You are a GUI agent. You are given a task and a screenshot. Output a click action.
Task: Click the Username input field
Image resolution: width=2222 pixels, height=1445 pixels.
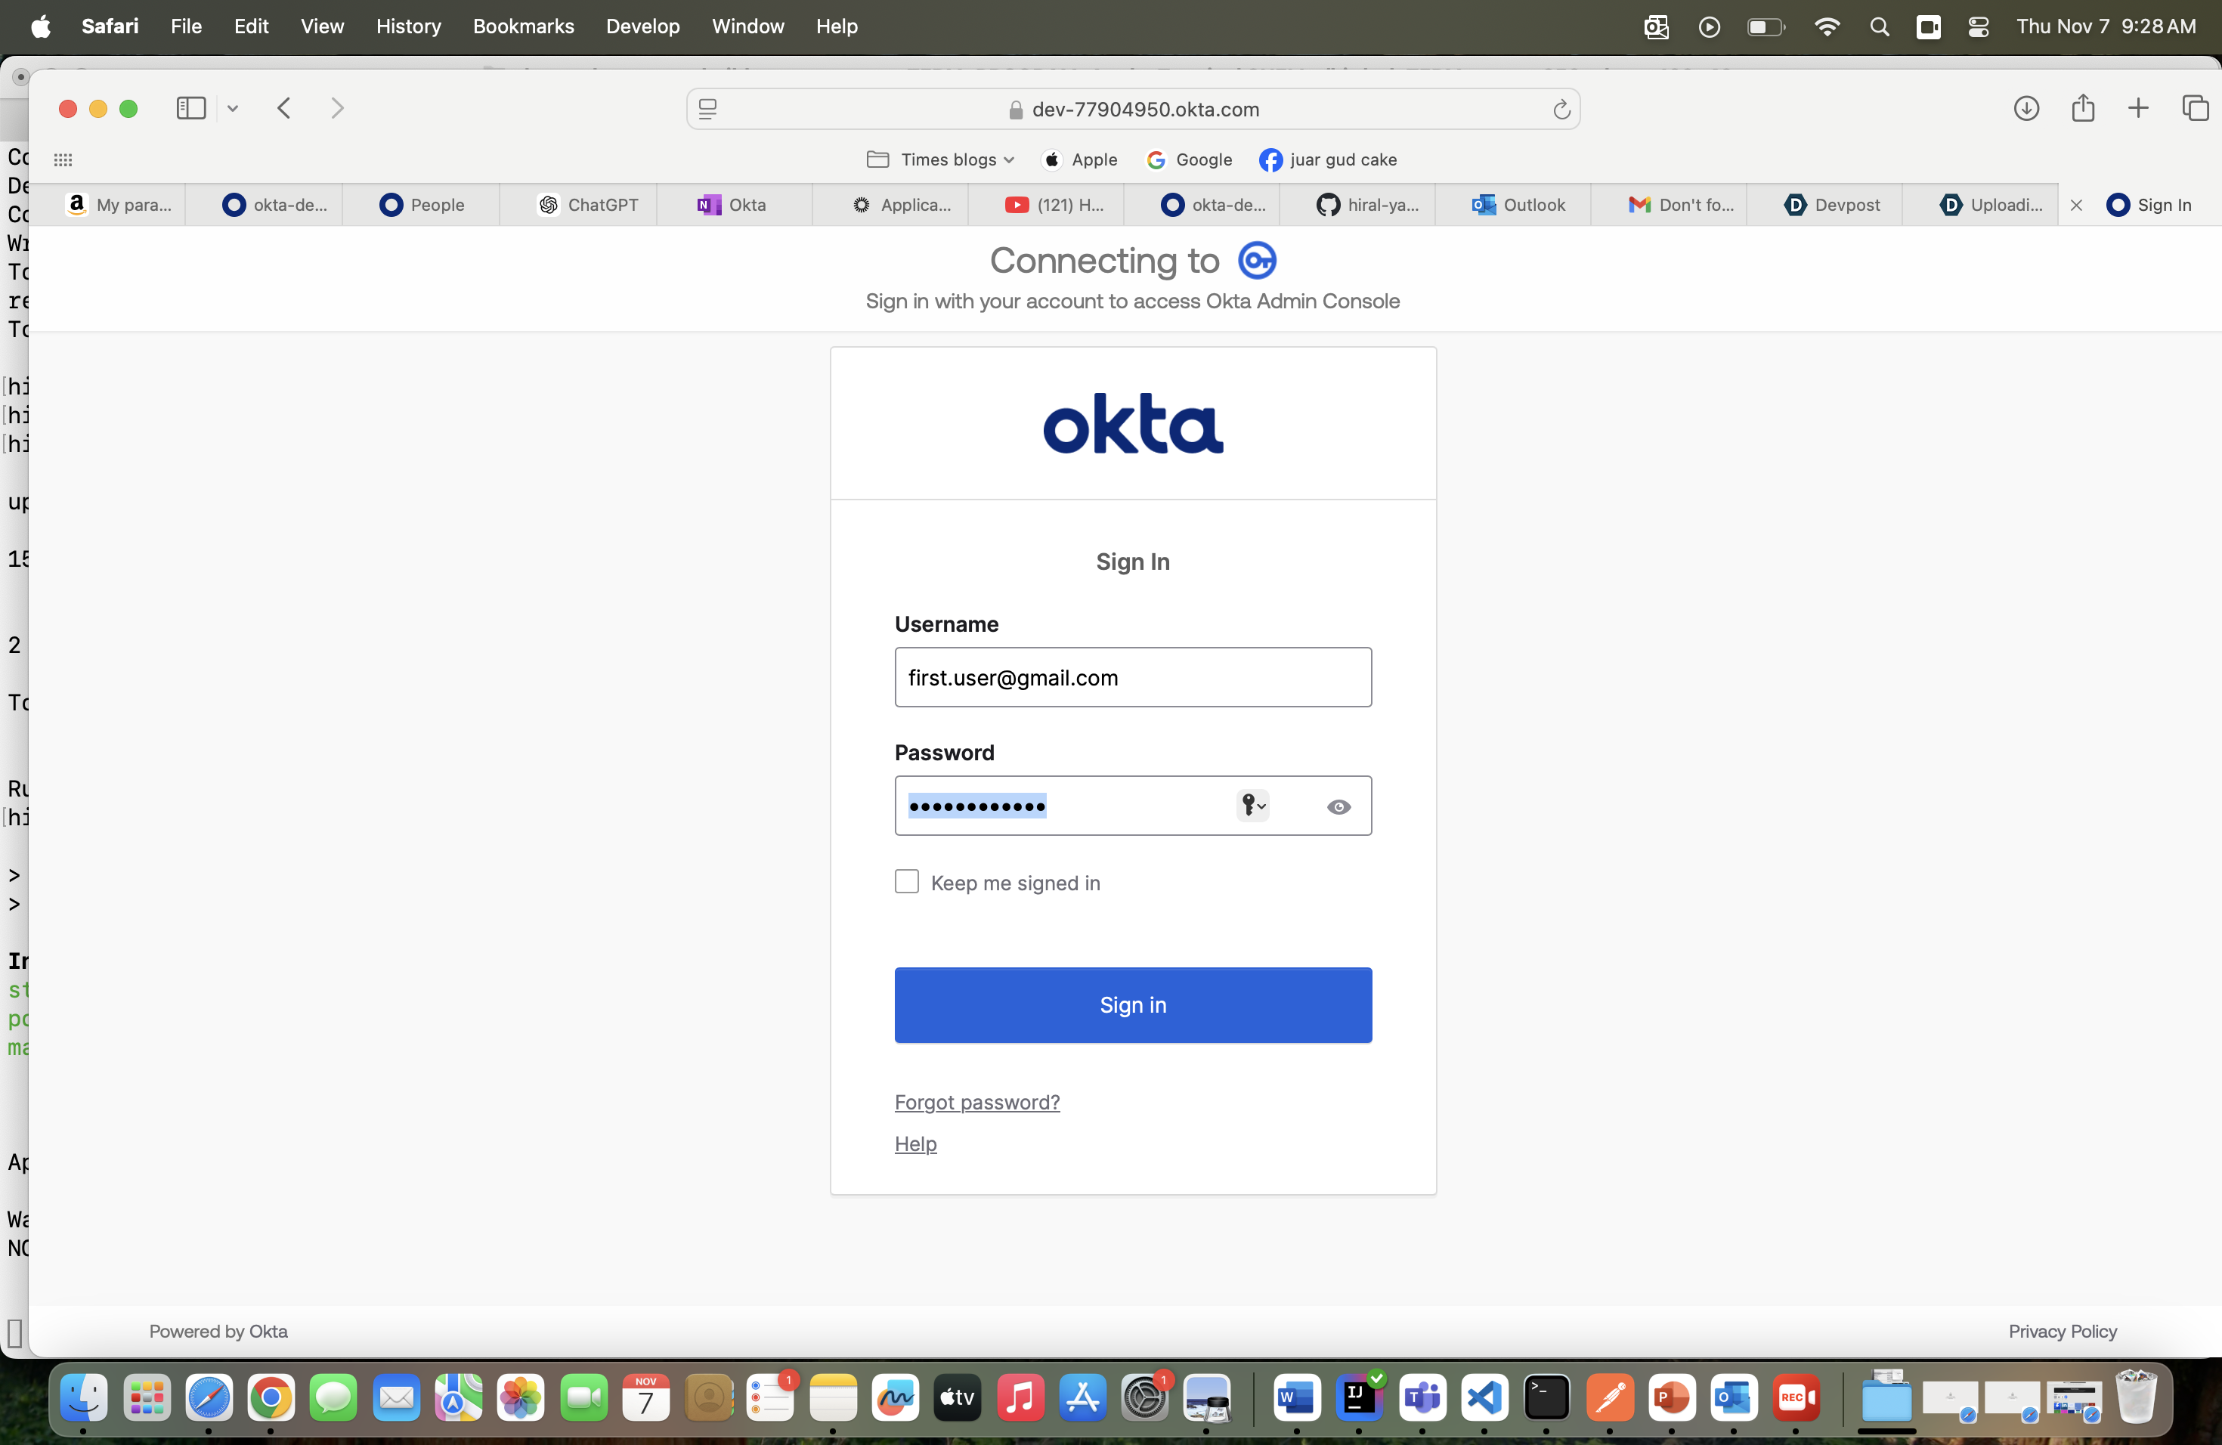[1132, 678]
